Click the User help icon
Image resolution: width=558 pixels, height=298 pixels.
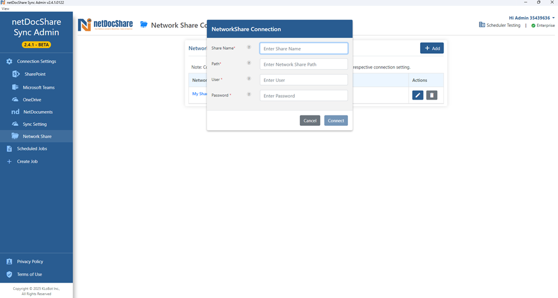[249, 78]
